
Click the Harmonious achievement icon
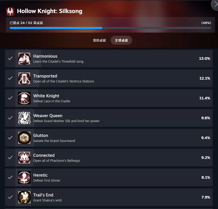pyautogui.click(x=24, y=58)
